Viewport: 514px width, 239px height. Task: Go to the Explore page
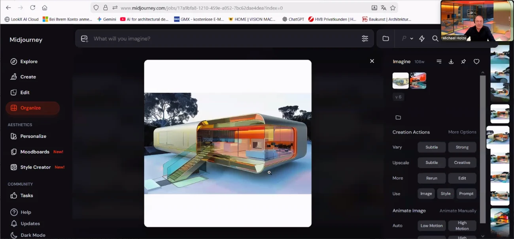pos(29,62)
